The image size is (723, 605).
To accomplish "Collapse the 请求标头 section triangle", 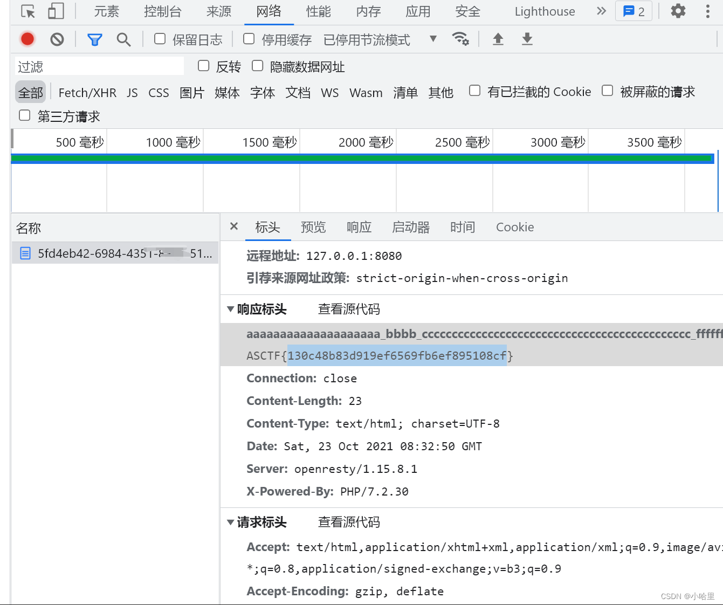I will (230, 522).
